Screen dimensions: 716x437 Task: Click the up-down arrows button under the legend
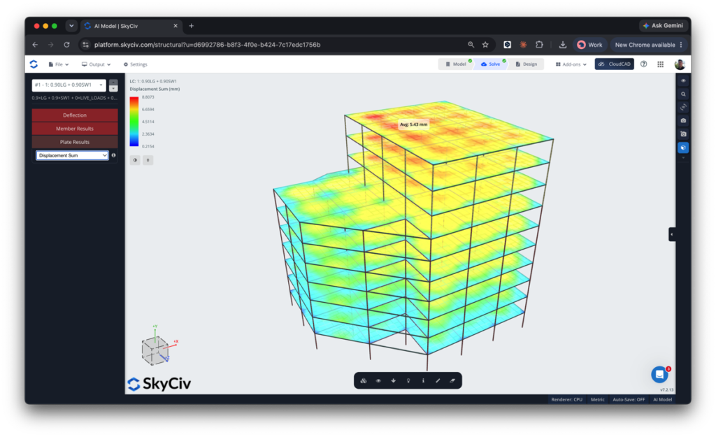click(148, 160)
